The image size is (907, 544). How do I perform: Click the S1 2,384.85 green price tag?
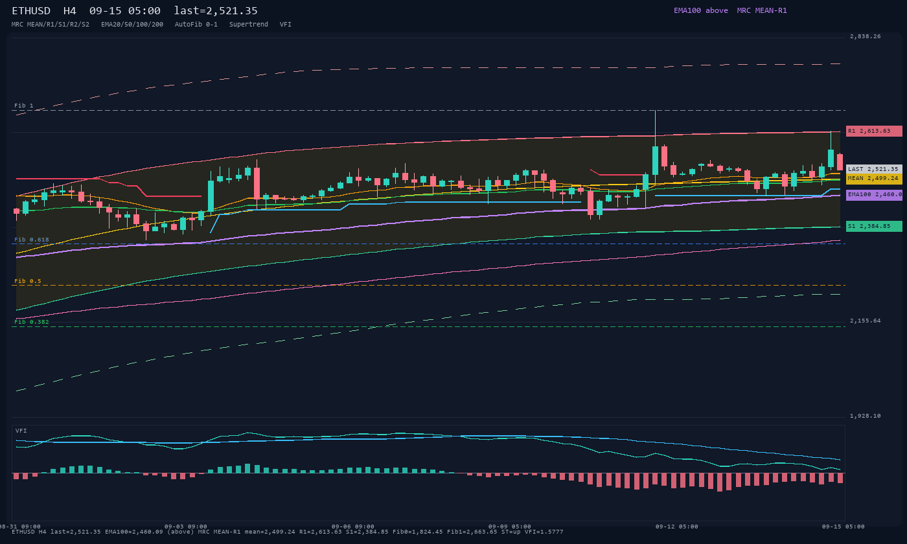pos(874,226)
